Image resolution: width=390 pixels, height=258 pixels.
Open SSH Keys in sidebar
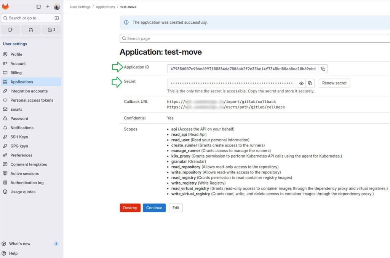(19, 137)
